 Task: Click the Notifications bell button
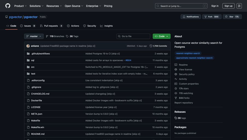coord(191,17)
